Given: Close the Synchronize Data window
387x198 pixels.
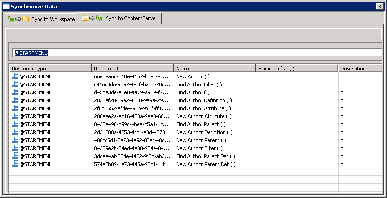Looking at the screenshot, I should tap(380, 7).
